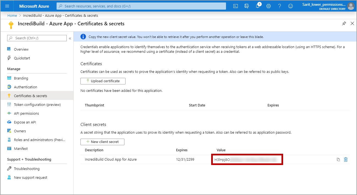Screen dimensions: 357x195
Task: Click the Client secrets heading
Action: (93, 124)
